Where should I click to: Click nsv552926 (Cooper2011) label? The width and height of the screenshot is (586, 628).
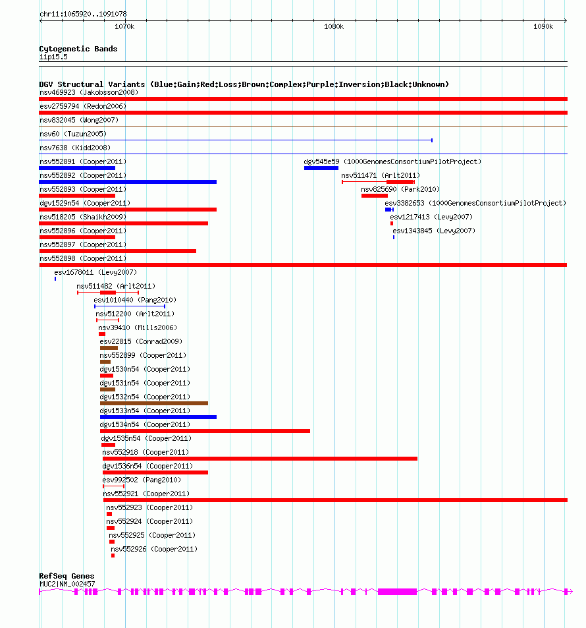(x=154, y=549)
